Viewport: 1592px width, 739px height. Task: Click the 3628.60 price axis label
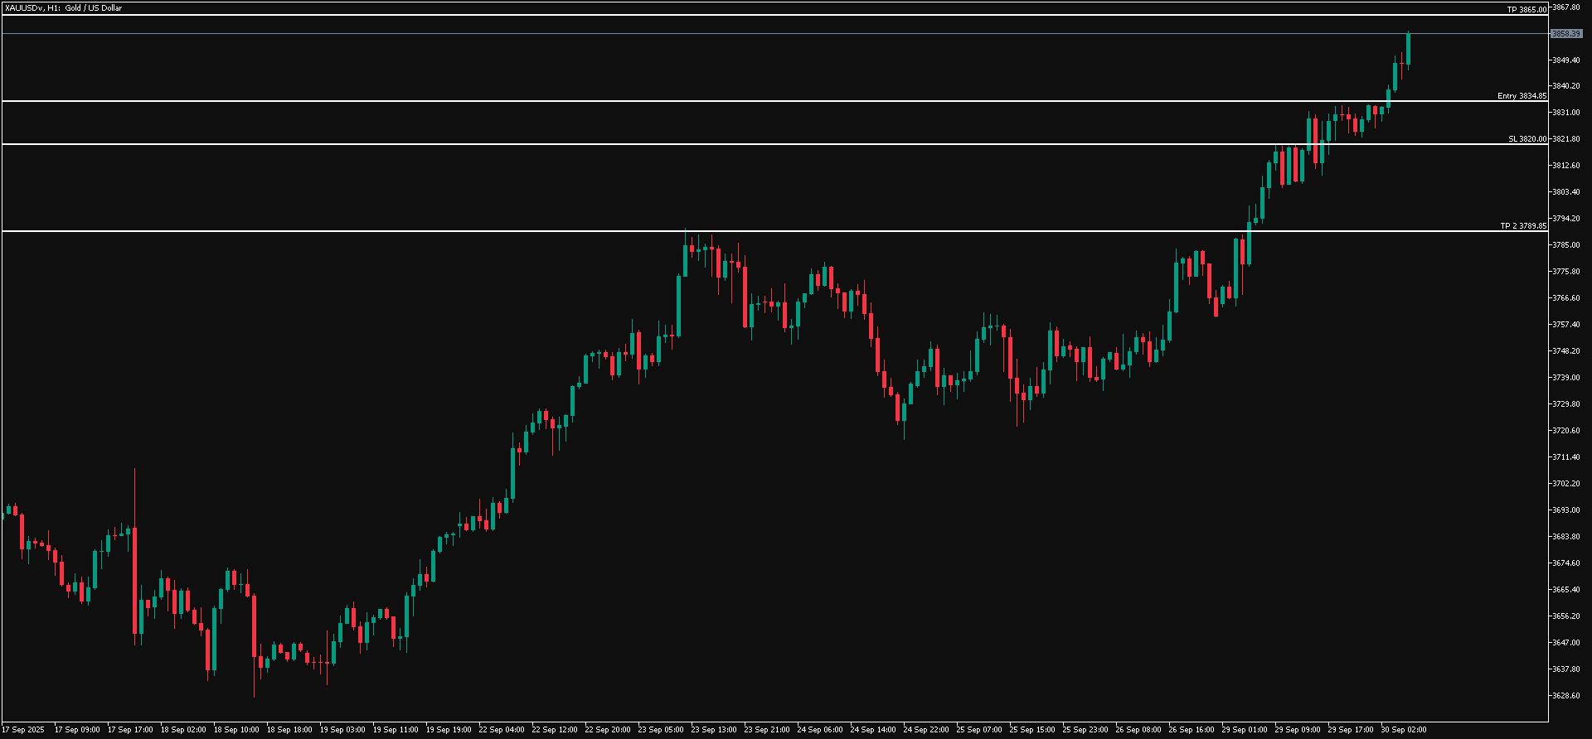[1565, 695]
